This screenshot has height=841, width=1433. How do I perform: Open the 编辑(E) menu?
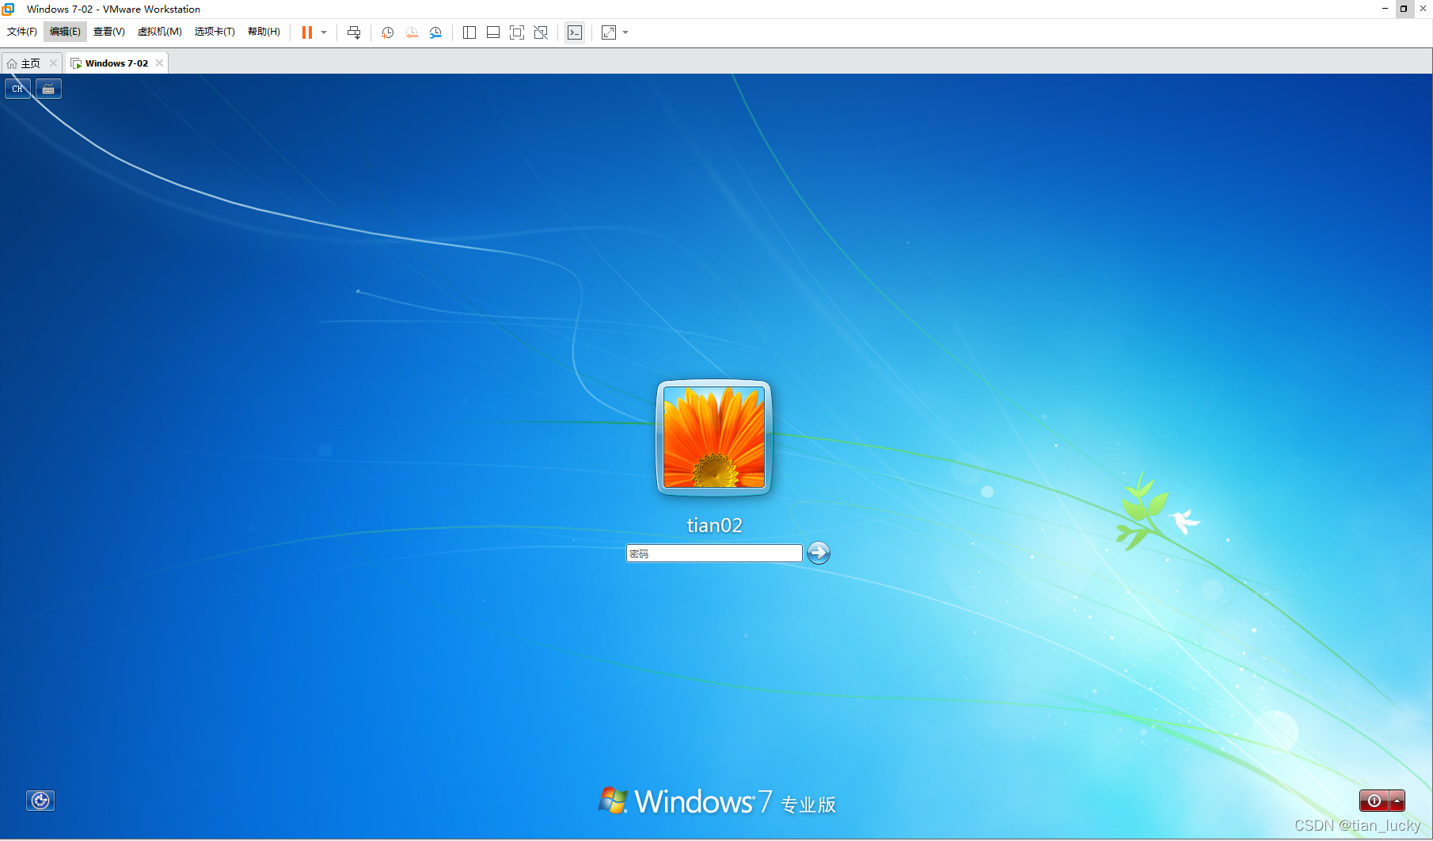65,32
